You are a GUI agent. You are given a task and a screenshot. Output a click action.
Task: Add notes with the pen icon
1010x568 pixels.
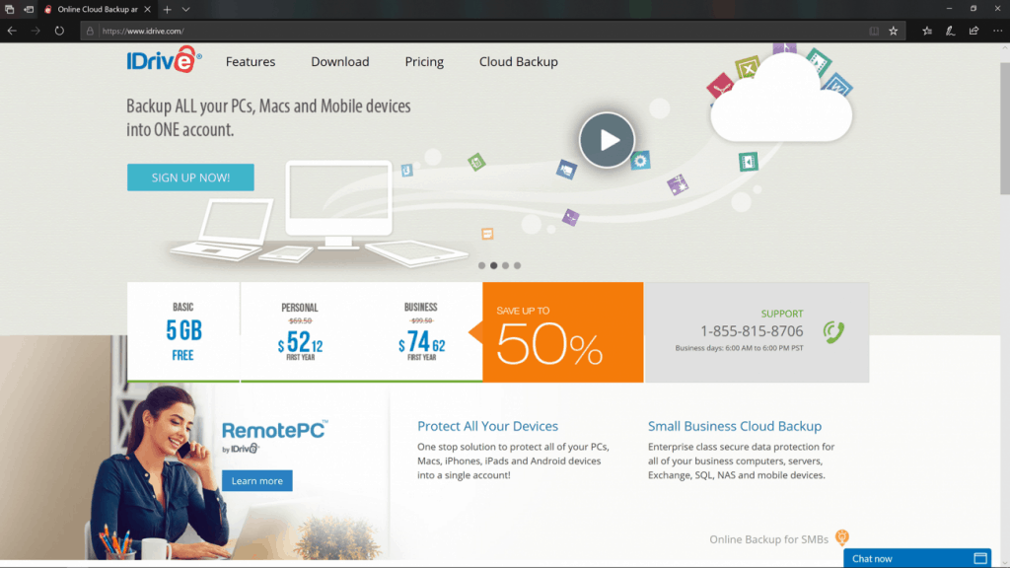coord(950,31)
